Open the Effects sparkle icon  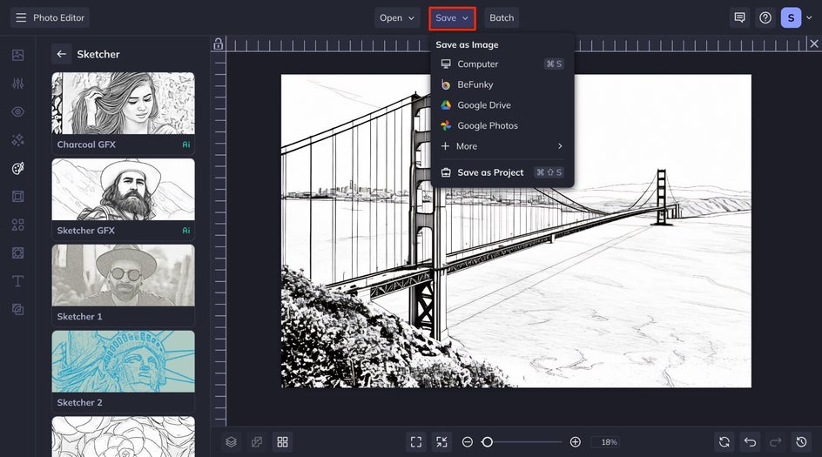click(17, 140)
